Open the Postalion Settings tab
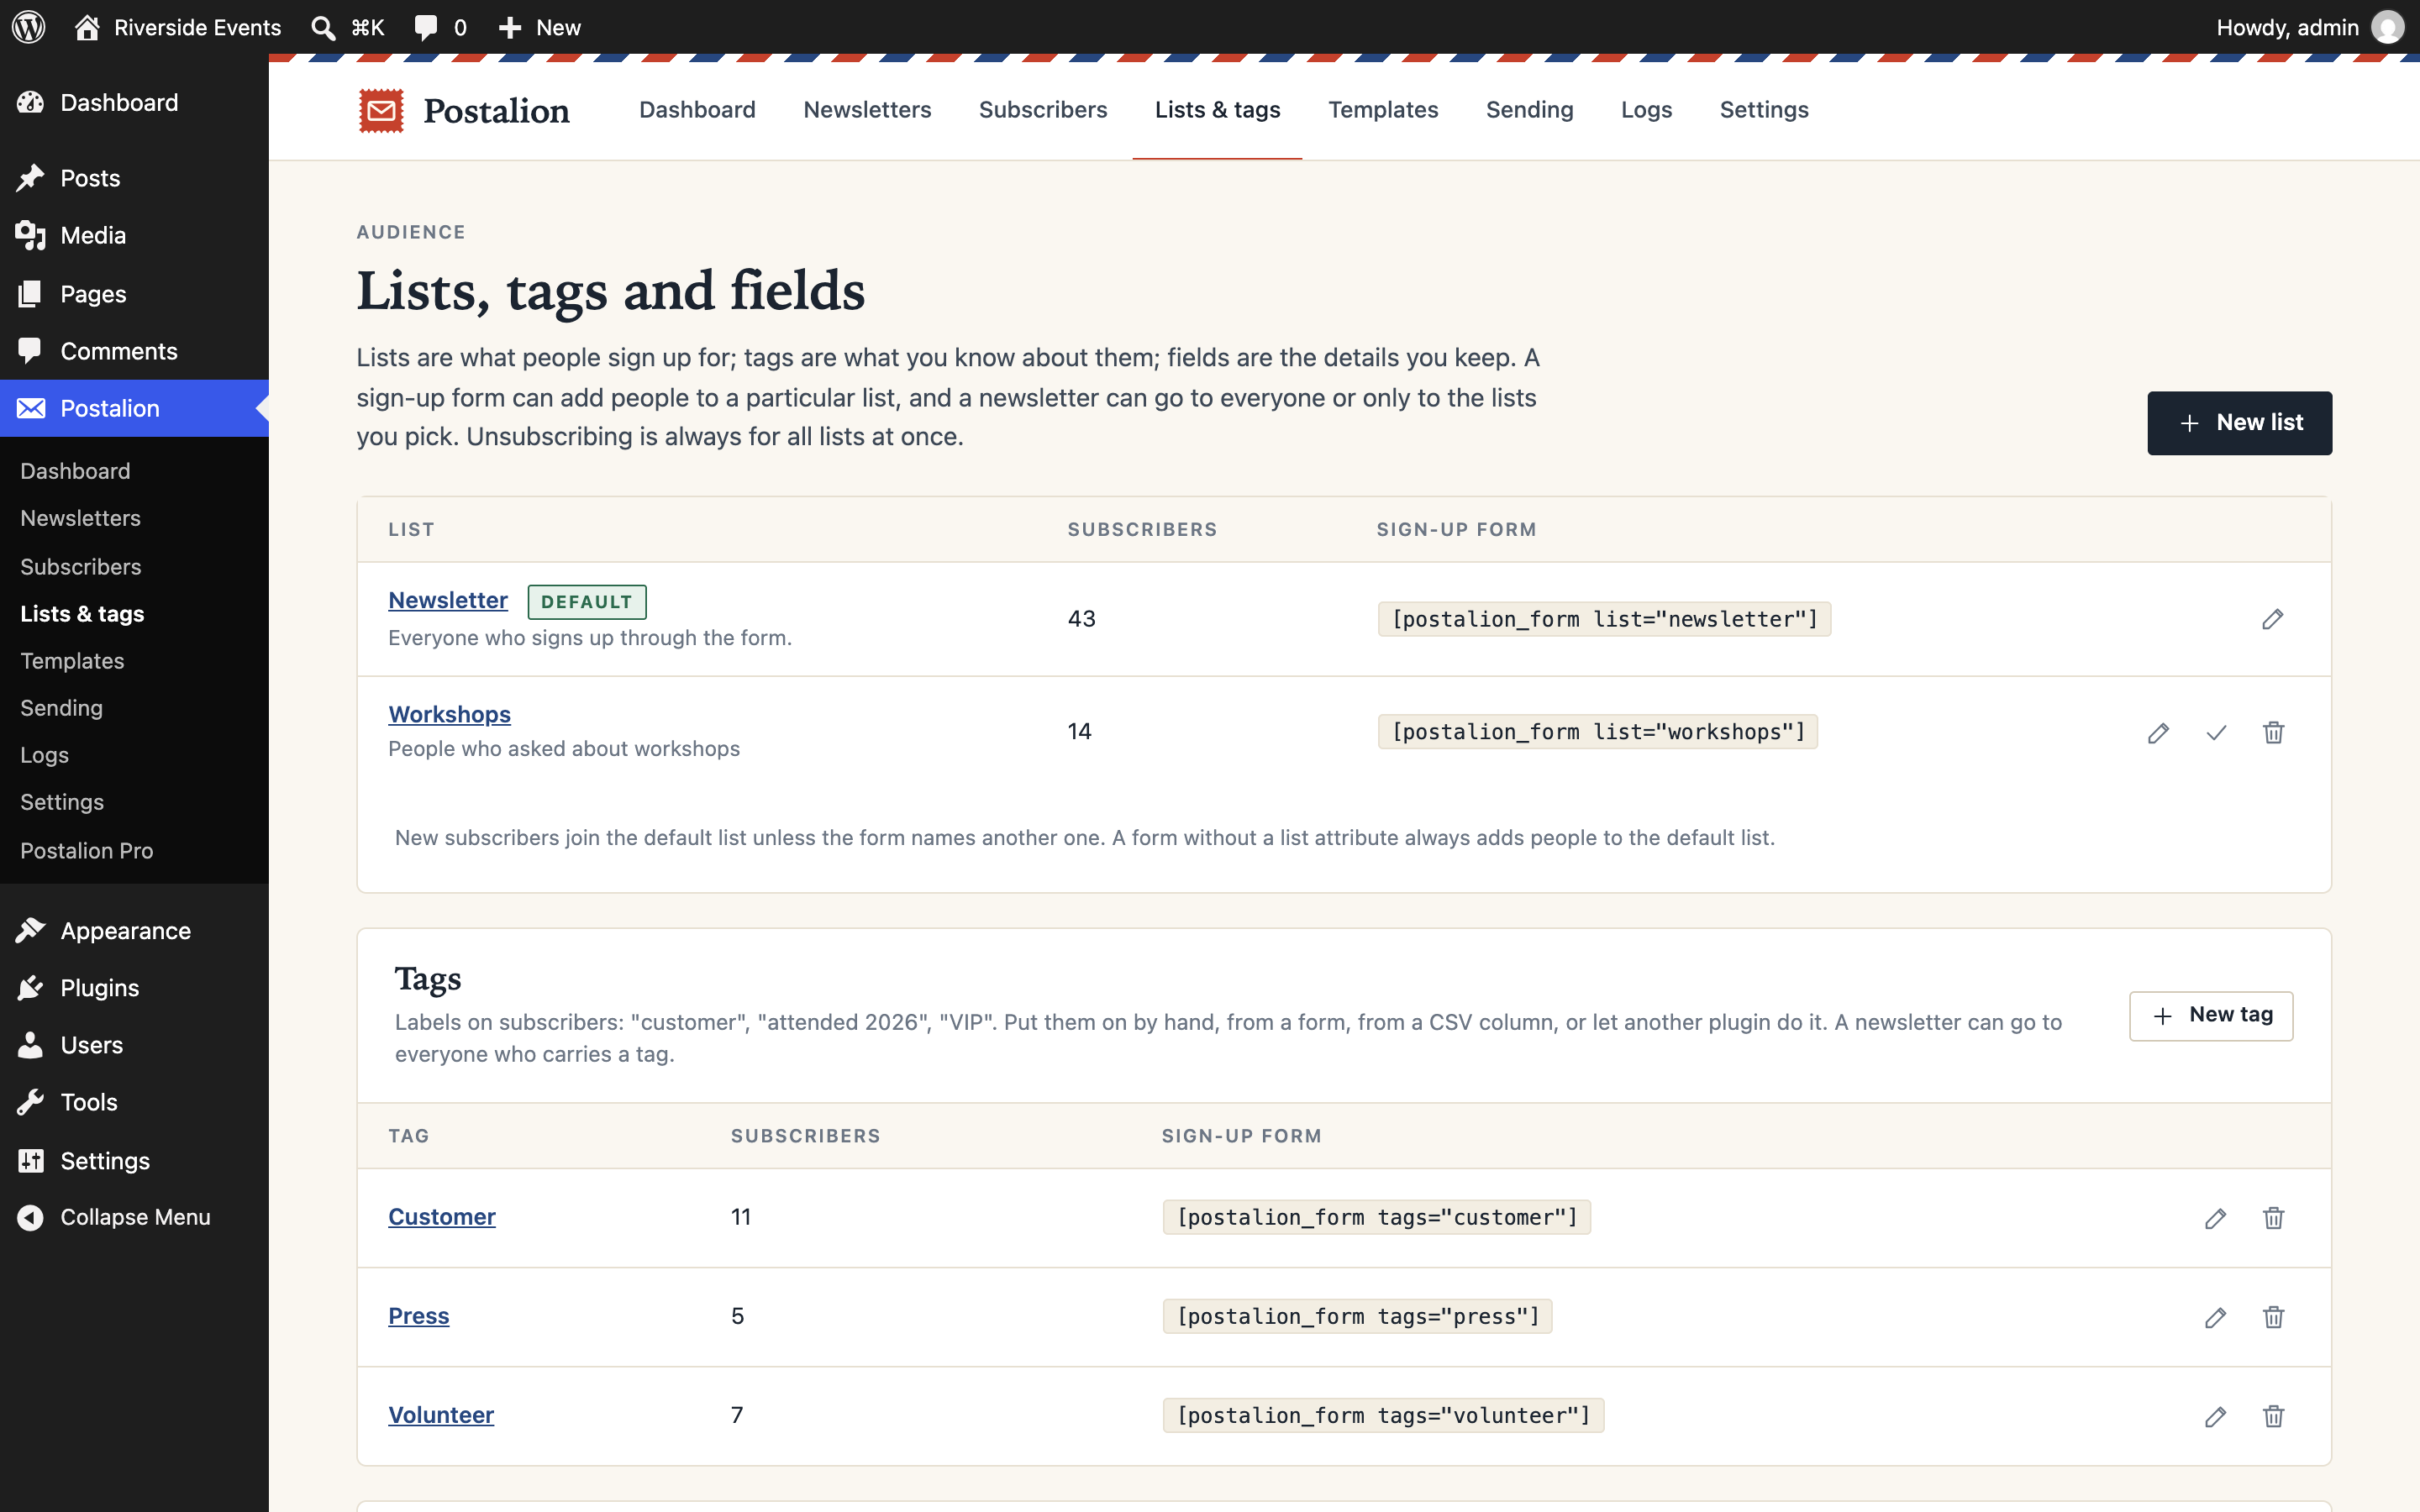 pos(1764,110)
